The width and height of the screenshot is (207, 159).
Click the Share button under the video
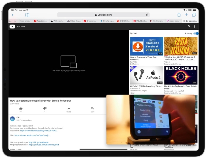point(69,110)
